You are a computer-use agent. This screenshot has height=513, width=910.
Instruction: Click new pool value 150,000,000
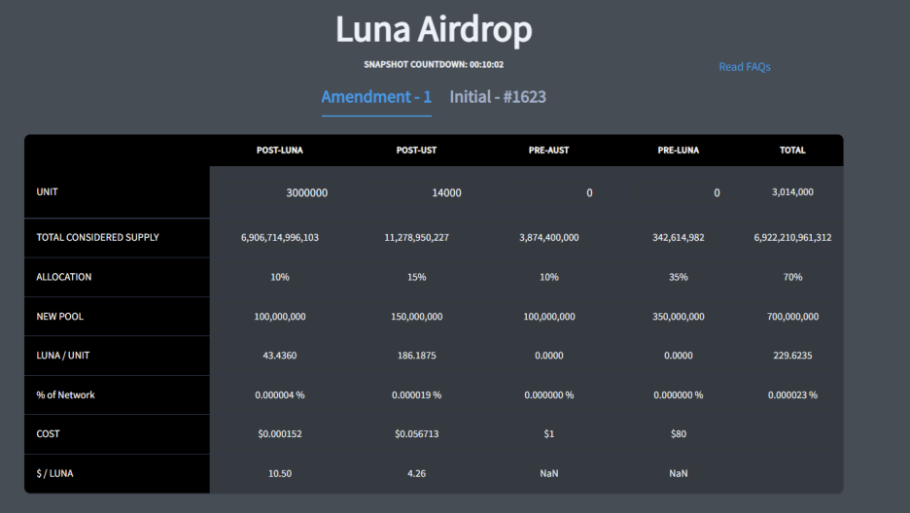click(x=416, y=317)
